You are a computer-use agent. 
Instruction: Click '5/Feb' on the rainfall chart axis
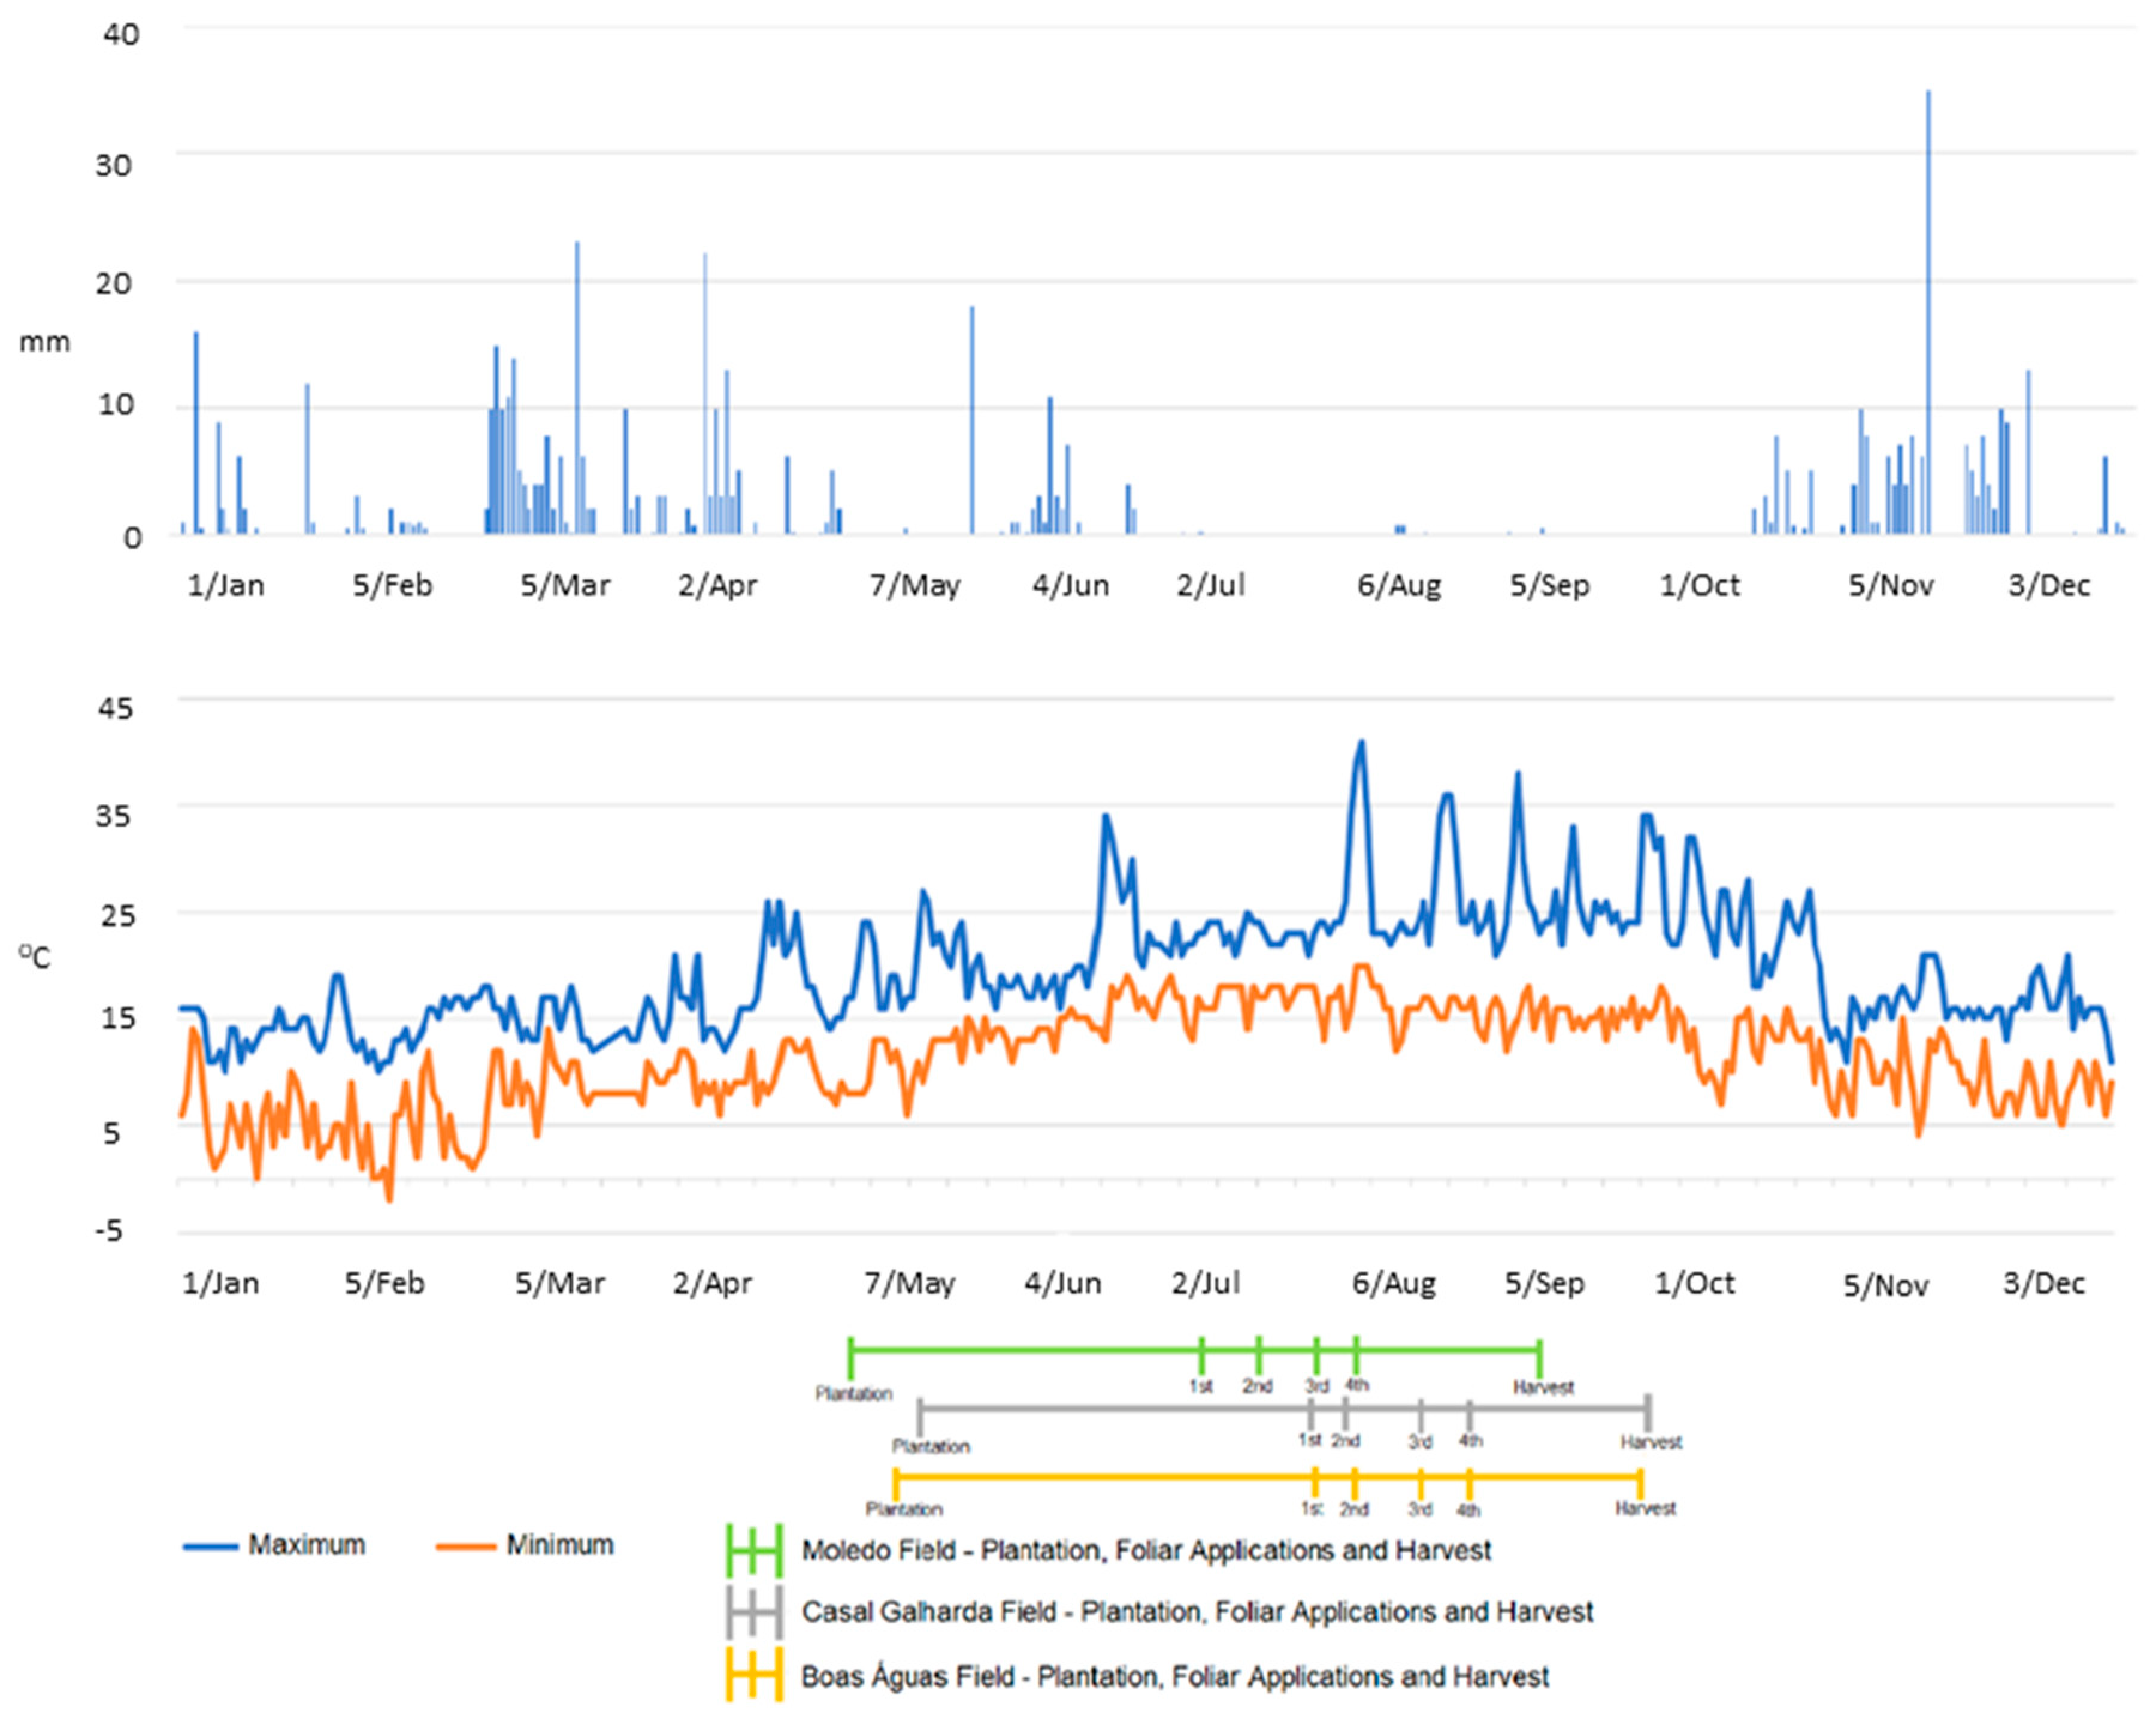tap(392, 585)
